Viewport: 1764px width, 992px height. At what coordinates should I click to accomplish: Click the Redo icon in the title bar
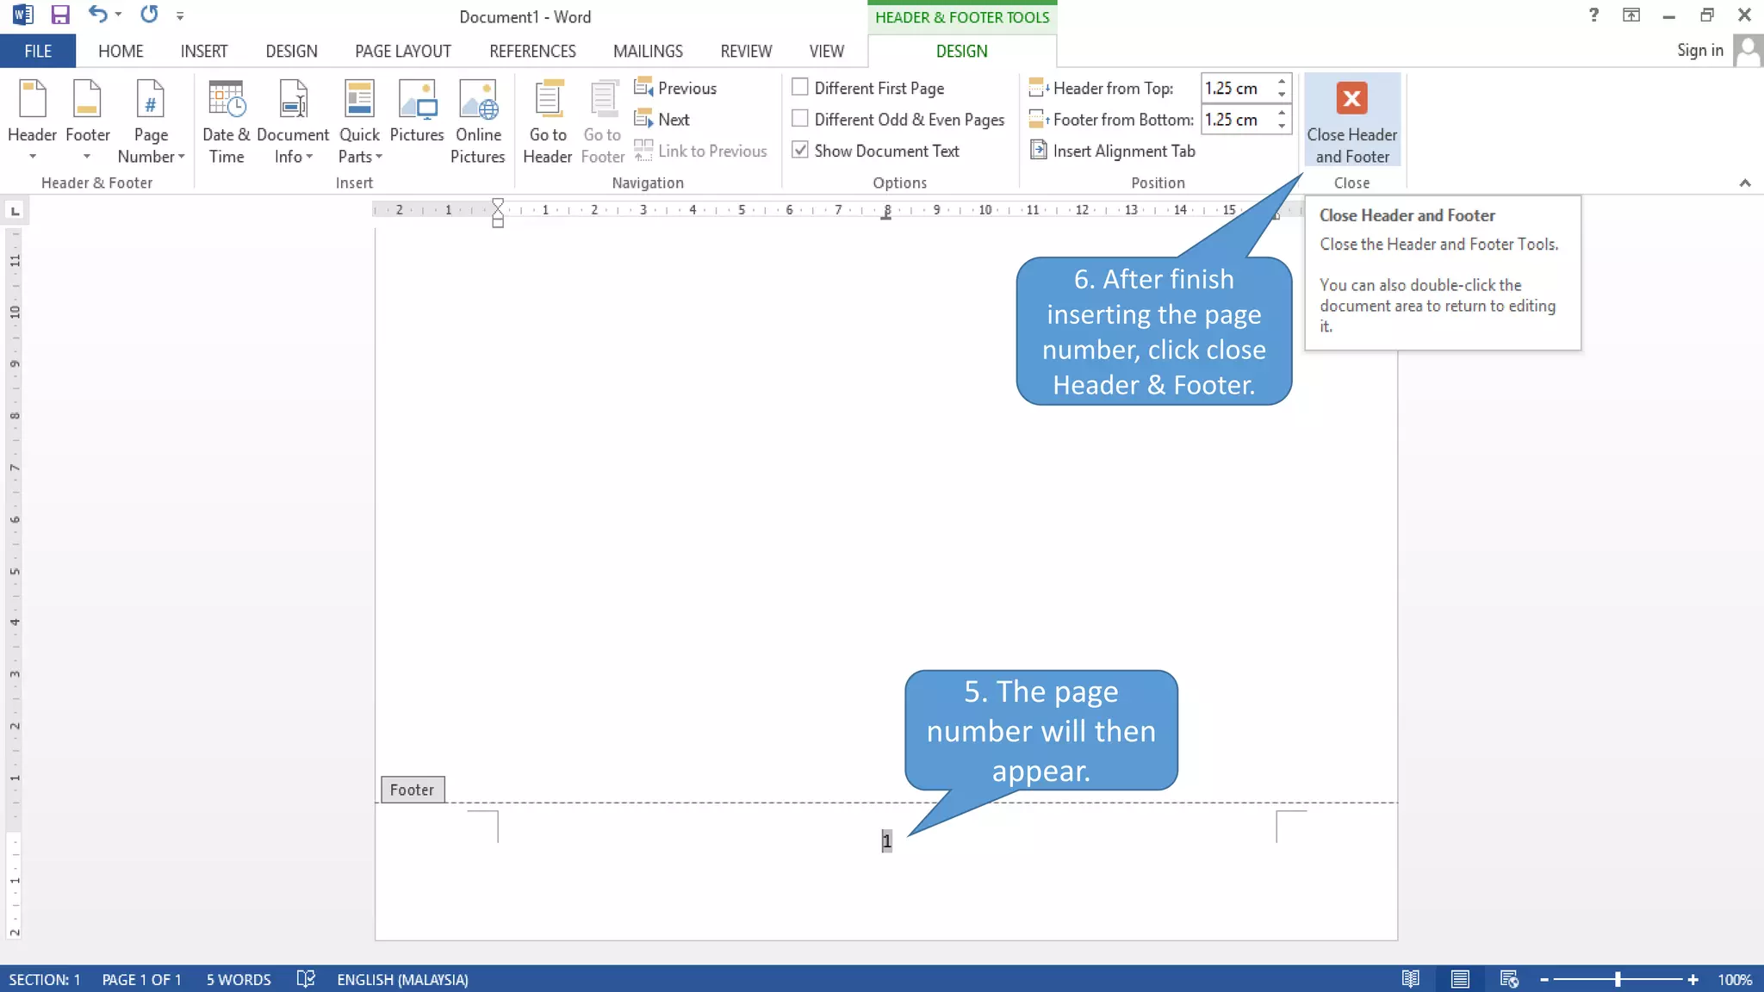(x=149, y=15)
